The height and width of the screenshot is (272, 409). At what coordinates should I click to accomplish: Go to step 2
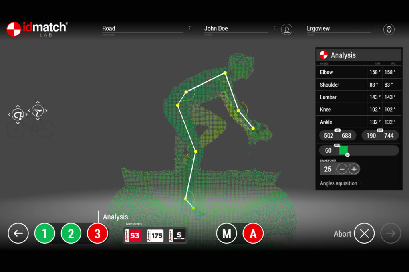(71, 233)
